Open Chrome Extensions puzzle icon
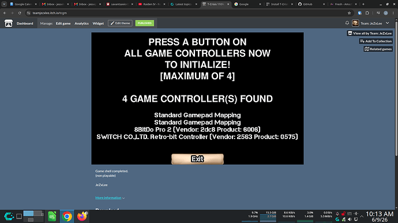Viewport: 398px width, 223px height. [367, 13]
